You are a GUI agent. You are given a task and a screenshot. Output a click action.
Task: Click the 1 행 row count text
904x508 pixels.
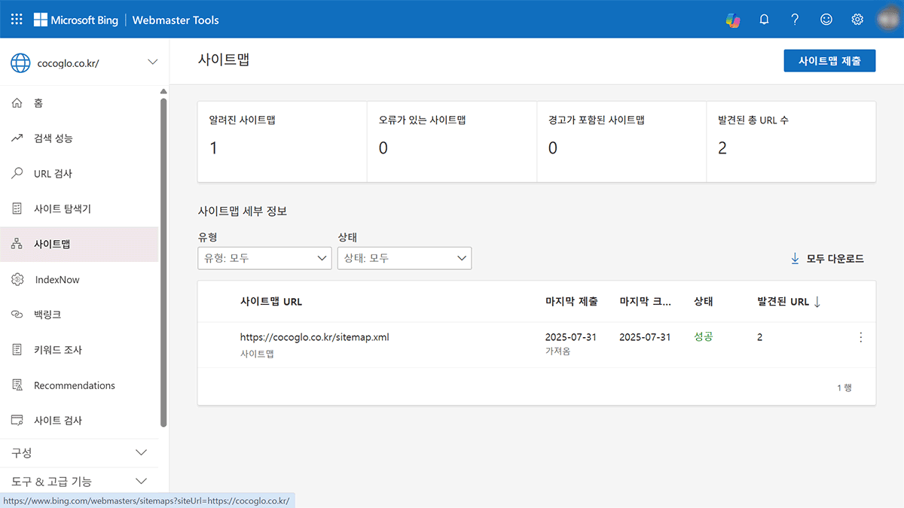tap(844, 388)
